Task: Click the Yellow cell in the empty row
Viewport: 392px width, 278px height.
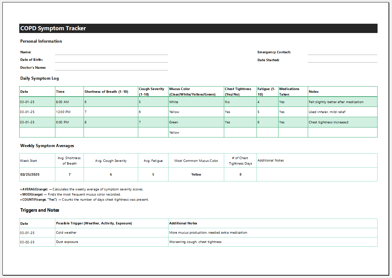Action: [x=196, y=132]
